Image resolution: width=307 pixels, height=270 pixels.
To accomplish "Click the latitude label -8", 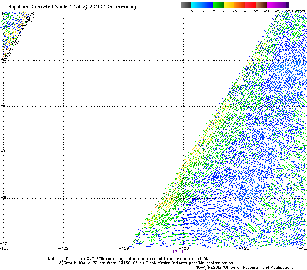I will point(3,197).
